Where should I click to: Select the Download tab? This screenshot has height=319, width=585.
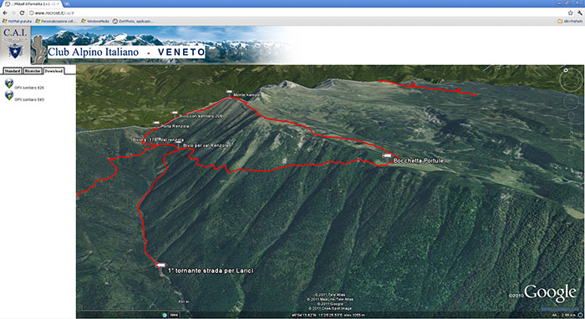(53, 71)
